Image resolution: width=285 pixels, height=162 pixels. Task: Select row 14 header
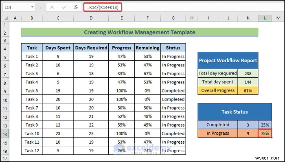5,134
